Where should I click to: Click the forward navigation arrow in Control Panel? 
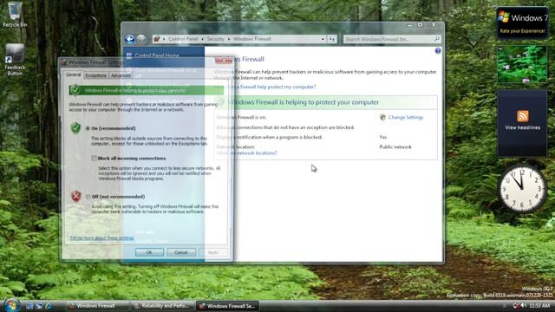tap(141, 39)
